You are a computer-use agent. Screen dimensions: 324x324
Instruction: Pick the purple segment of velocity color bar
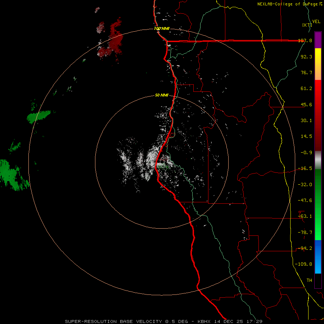pyautogui.click(x=318, y=40)
